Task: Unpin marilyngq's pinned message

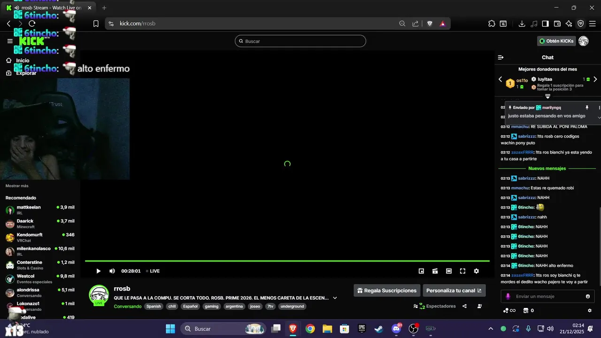Action: (587, 108)
